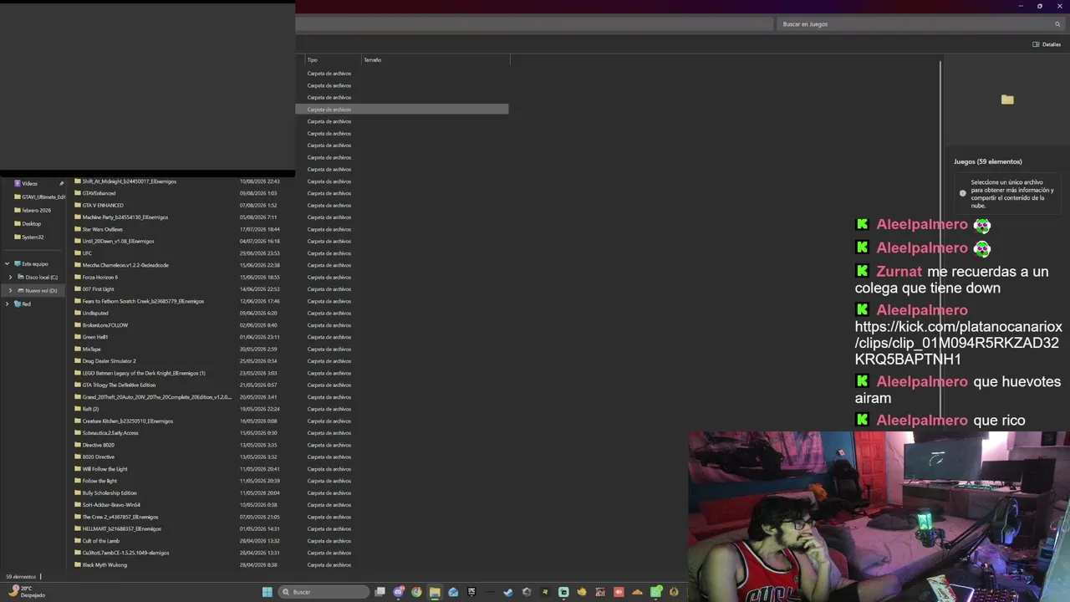This screenshot has width=1070, height=602.
Task: Open the GTAVI_Ultimate_Edit sidebar folder
Action: click(x=43, y=196)
